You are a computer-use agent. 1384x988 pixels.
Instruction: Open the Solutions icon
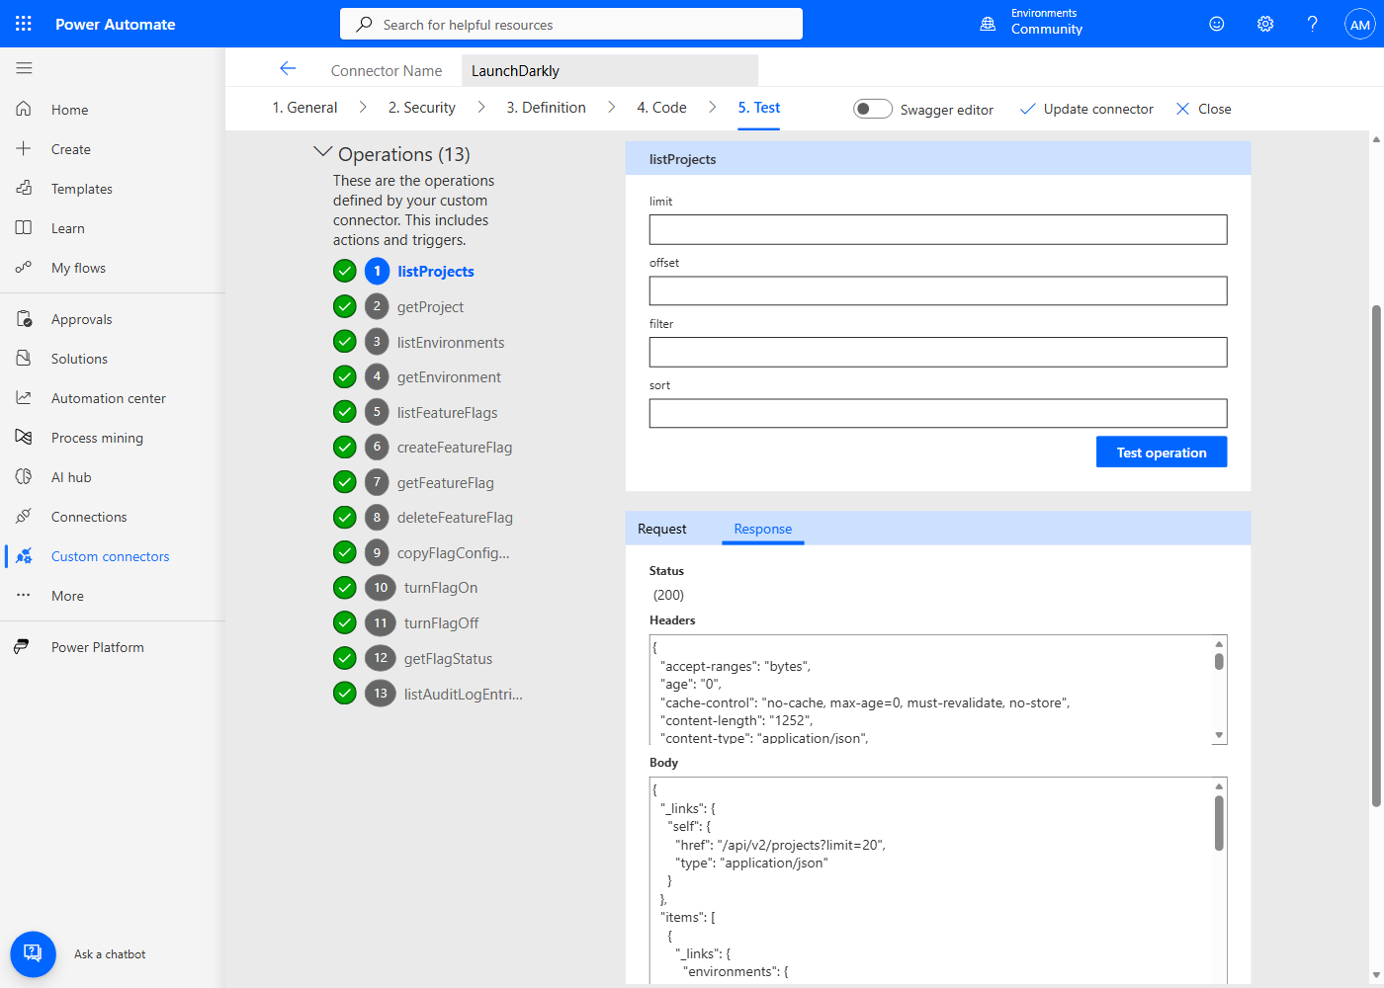coord(24,358)
